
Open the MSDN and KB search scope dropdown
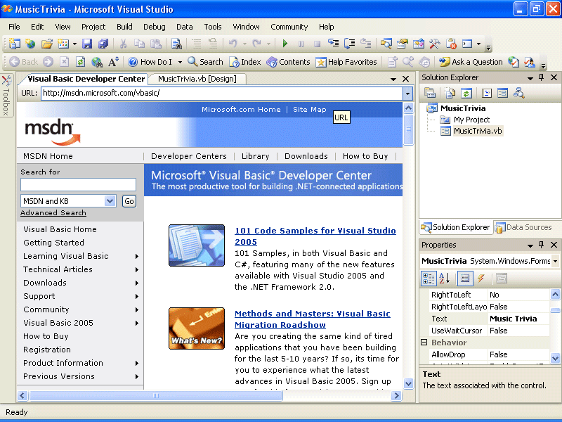[110, 201]
